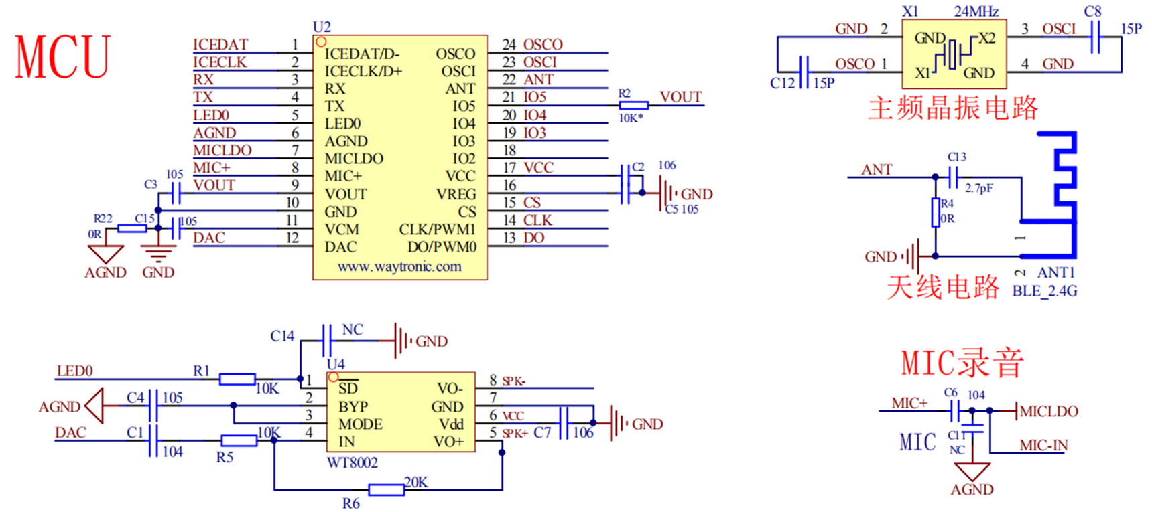Click the SPK+ net label on U4
This screenshot has width=1152, height=512.
click(515, 434)
